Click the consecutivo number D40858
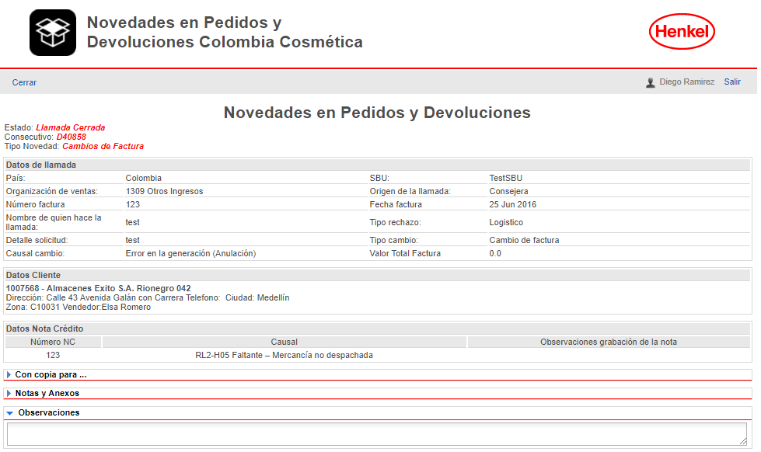The height and width of the screenshot is (452, 761). pos(71,137)
